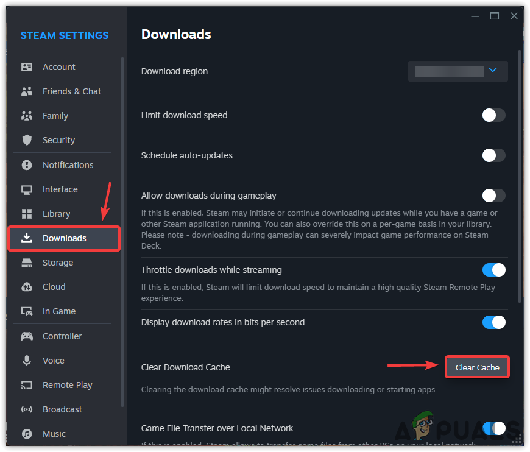Enable Allow downloads during gameplay
This screenshot has width=530, height=452.
tap(493, 196)
